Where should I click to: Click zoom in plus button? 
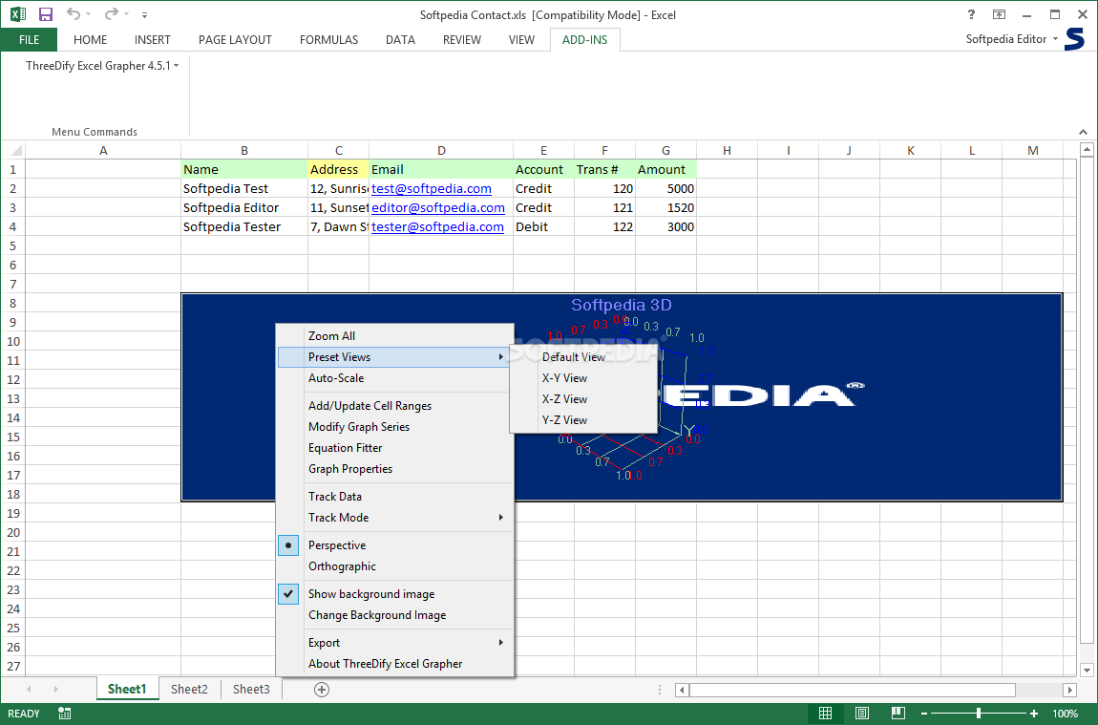pos(1034,714)
